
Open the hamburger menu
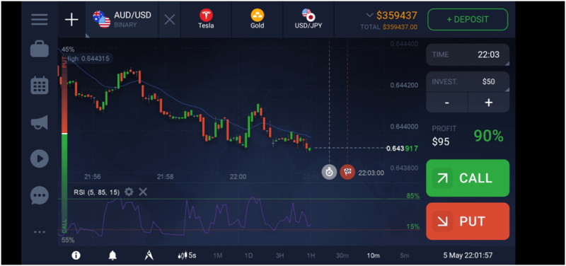[40, 20]
